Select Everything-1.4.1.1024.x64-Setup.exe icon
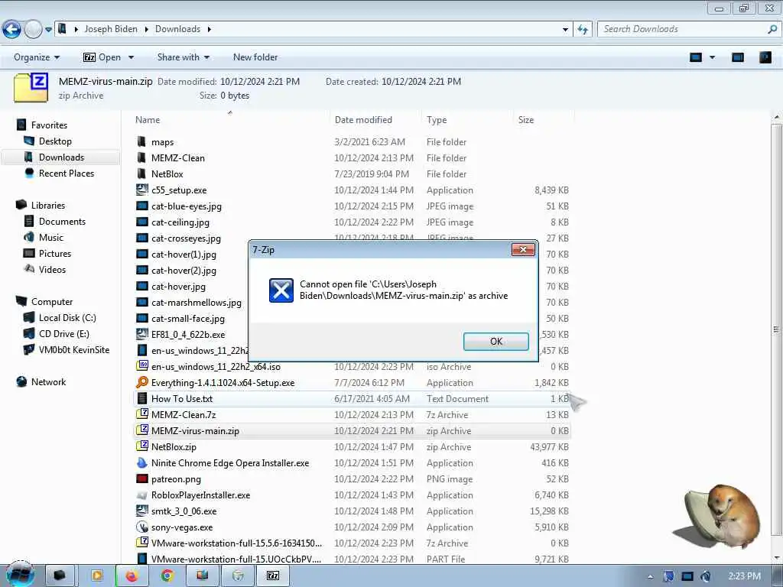The height and width of the screenshot is (587, 783). (141, 382)
